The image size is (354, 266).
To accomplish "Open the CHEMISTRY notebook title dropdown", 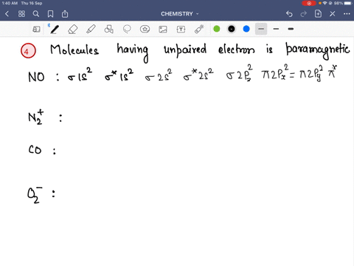I will pos(180,14).
